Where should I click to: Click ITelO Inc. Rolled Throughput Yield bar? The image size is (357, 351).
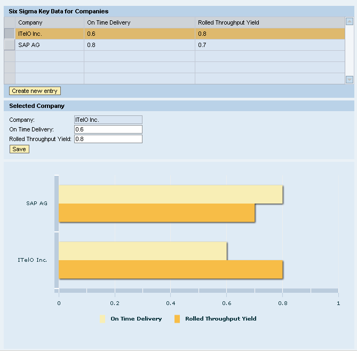pos(170,269)
